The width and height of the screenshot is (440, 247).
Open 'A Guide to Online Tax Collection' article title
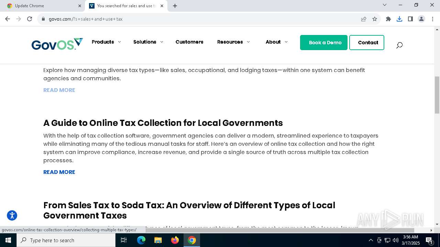(x=163, y=123)
